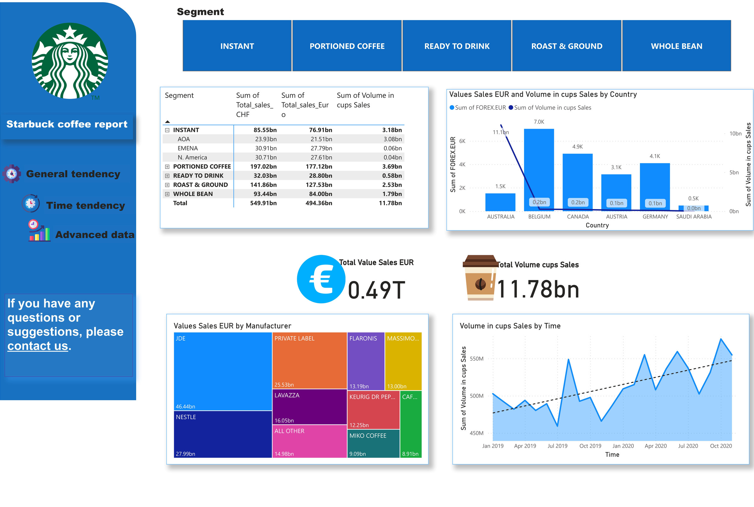Select the KEURIG DR PEP treemap tile

click(374, 410)
